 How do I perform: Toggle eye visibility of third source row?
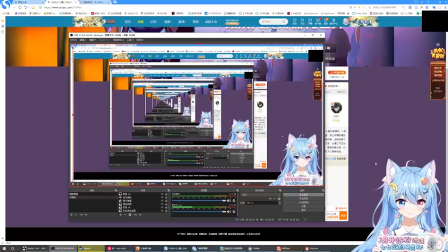pos(162,201)
